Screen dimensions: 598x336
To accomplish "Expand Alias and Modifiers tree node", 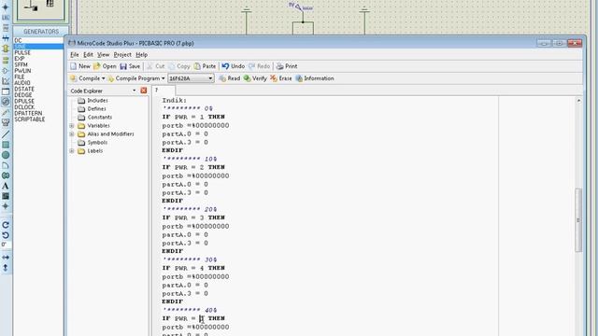I will pyautogui.click(x=72, y=134).
